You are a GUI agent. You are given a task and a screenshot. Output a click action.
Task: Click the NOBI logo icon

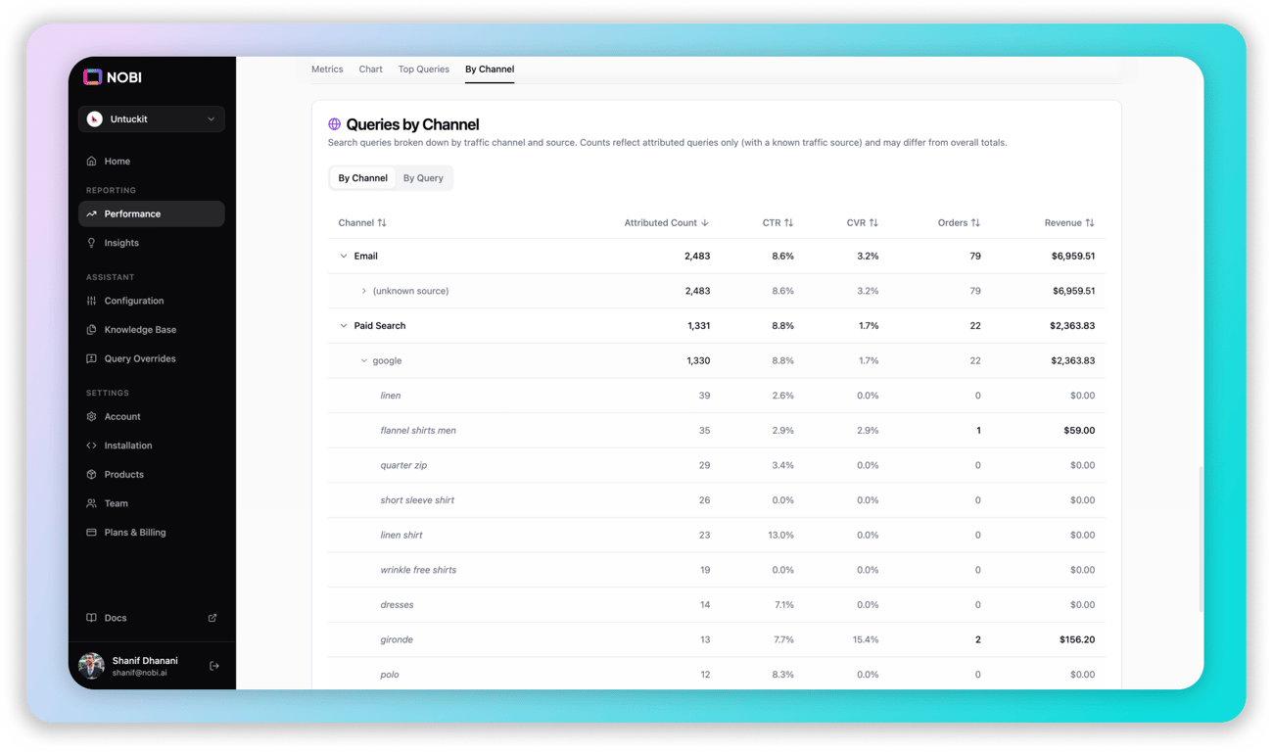[x=93, y=76]
